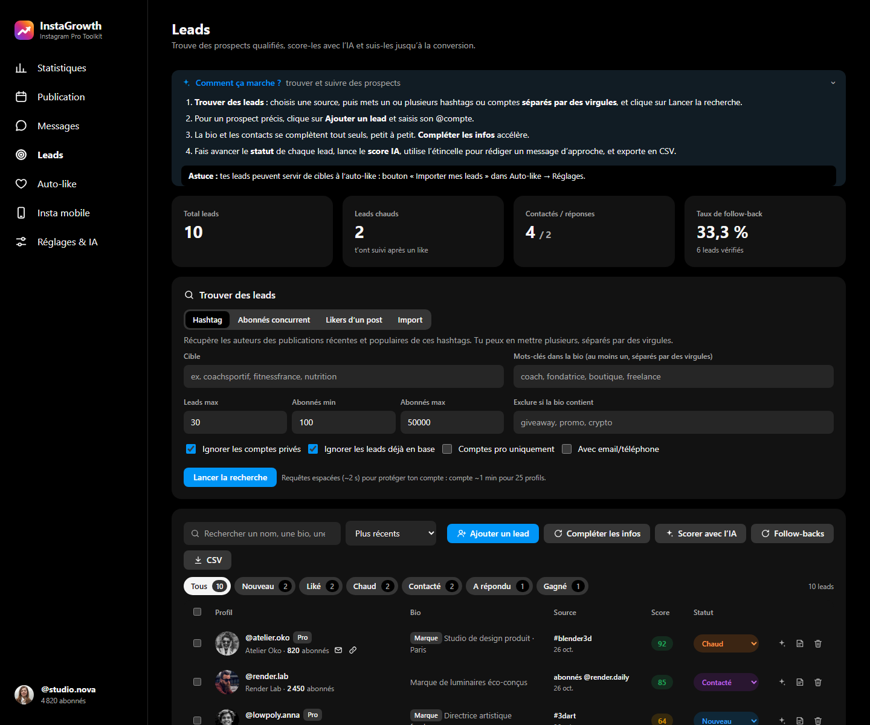Enable Comptes pro uniquement
The height and width of the screenshot is (725, 870).
tap(447, 449)
